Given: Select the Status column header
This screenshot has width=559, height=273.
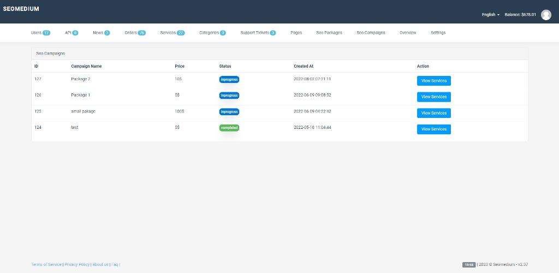Looking at the screenshot, I should click(225, 66).
